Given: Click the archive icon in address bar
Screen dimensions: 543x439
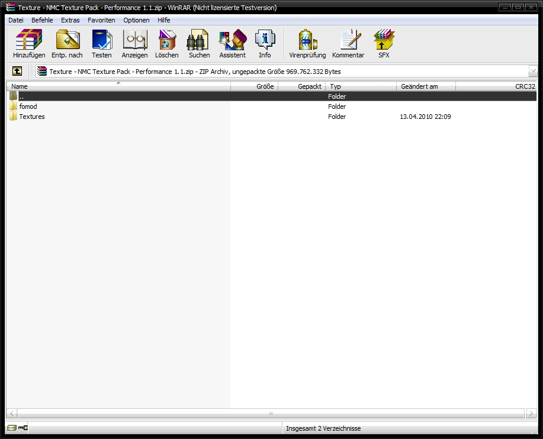Looking at the screenshot, I should pyautogui.click(x=42, y=71).
